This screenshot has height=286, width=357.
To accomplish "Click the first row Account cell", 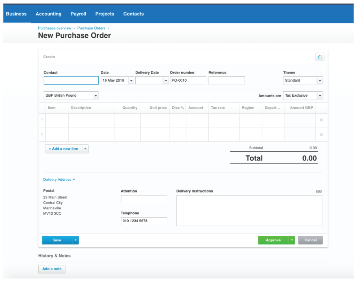I will pyautogui.click(x=197, y=120).
